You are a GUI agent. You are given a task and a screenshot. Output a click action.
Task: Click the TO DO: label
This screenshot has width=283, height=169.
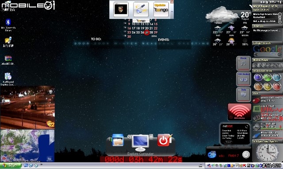[96, 39]
